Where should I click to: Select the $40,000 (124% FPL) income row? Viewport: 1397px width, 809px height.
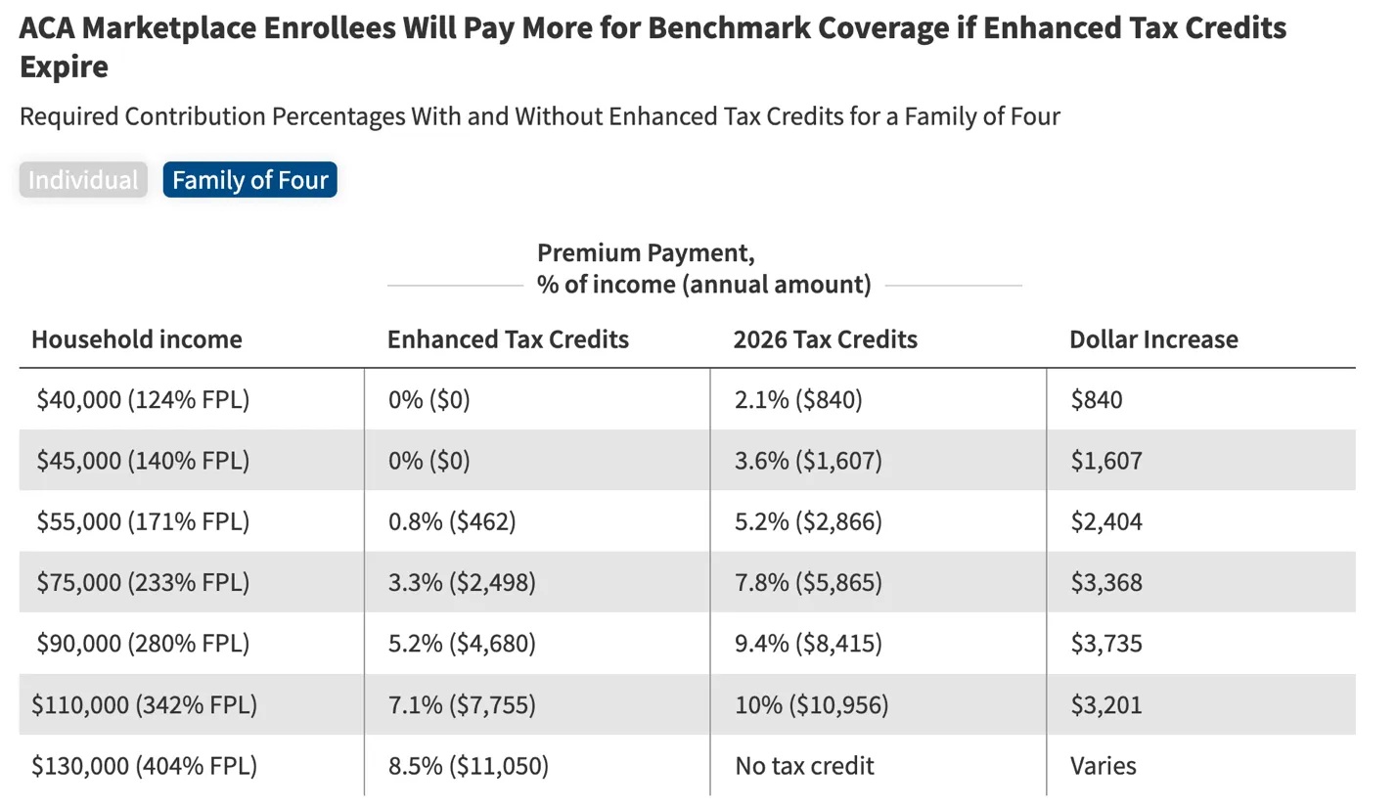tap(143, 399)
